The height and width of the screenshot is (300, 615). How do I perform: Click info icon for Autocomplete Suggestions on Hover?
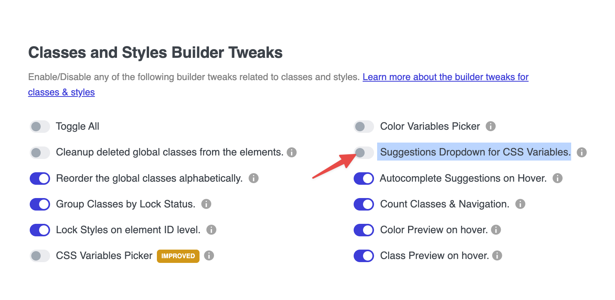tap(557, 178)
